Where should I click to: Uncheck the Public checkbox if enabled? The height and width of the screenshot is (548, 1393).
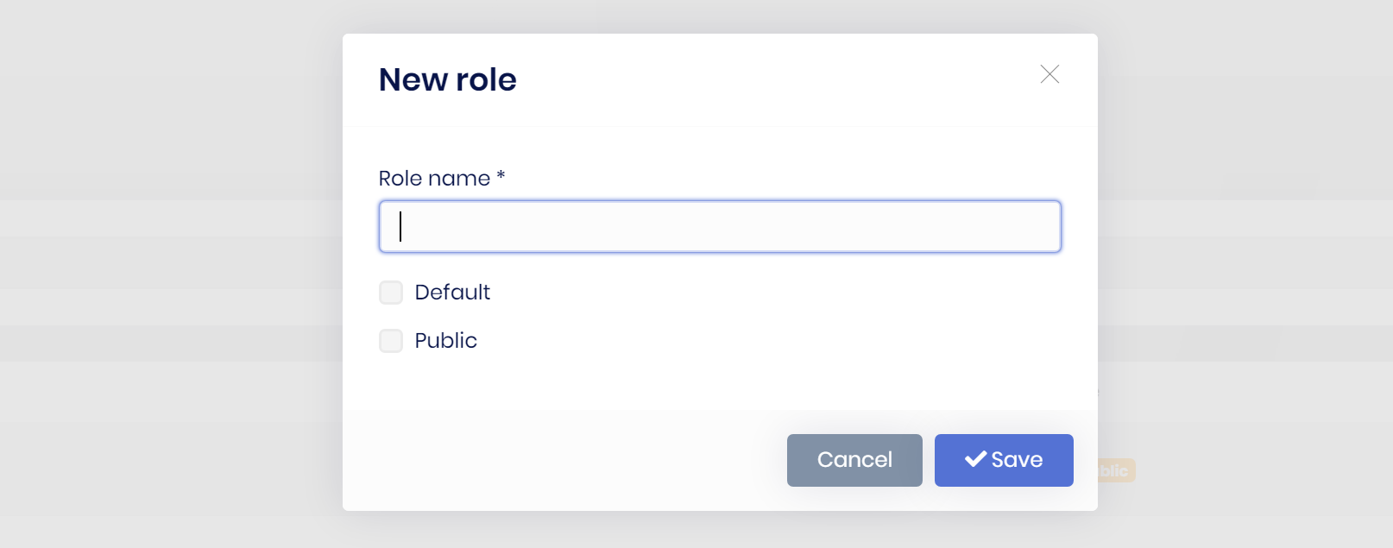tap(391, 341)
